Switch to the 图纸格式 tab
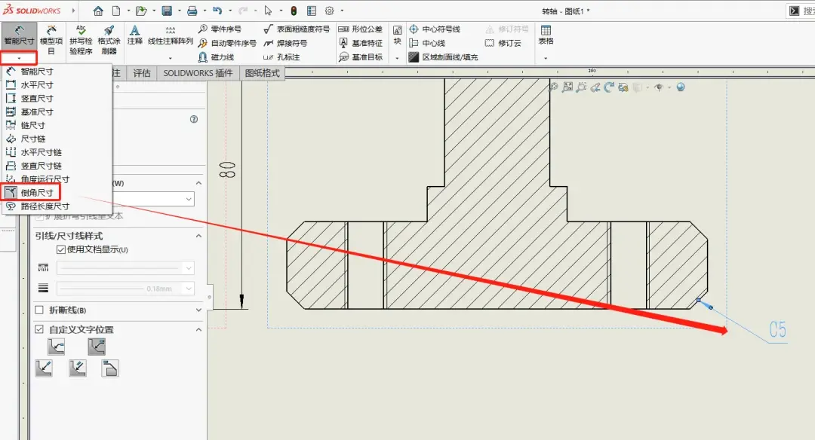815x440 pixels. coord(263,73)
